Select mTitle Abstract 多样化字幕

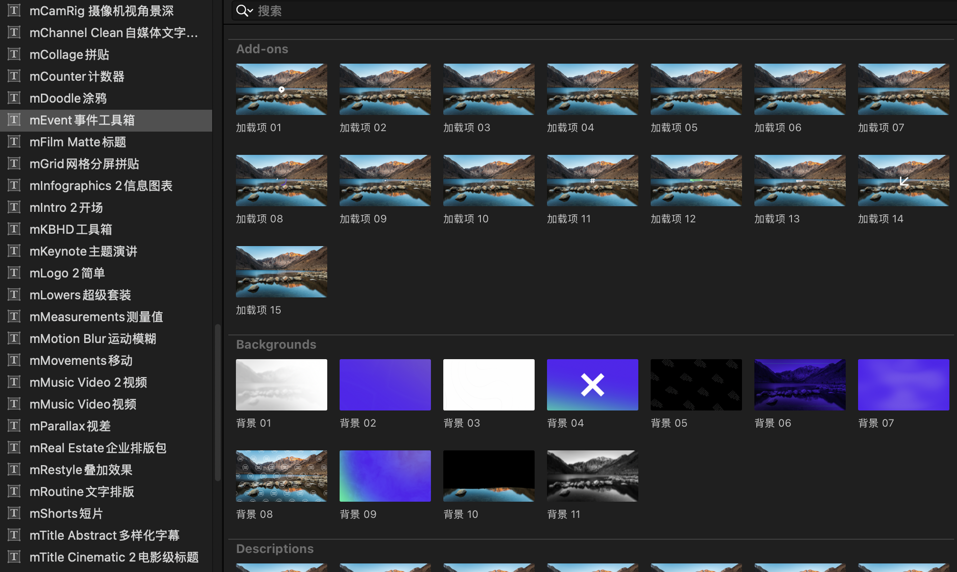tap(106, 535)
